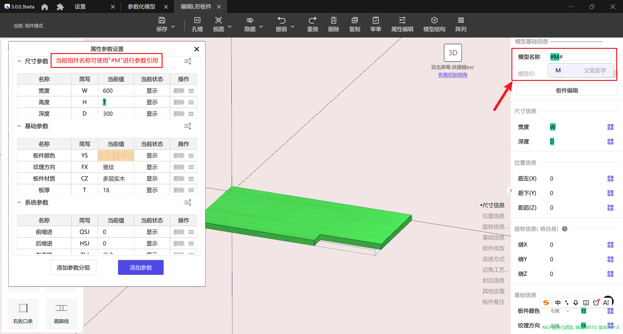
Task: Click the home icon in title bar
Action: [x=45, y=7]
